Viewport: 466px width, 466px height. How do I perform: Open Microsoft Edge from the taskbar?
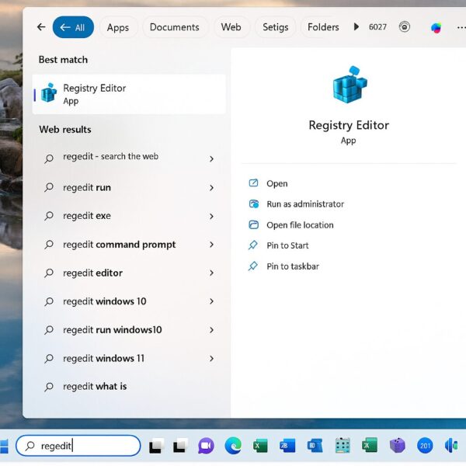(x=233, y=446)
